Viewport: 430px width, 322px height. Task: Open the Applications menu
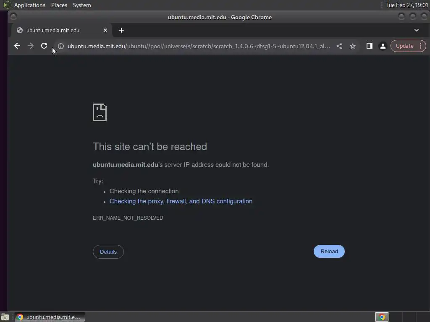tap(30, 5)
